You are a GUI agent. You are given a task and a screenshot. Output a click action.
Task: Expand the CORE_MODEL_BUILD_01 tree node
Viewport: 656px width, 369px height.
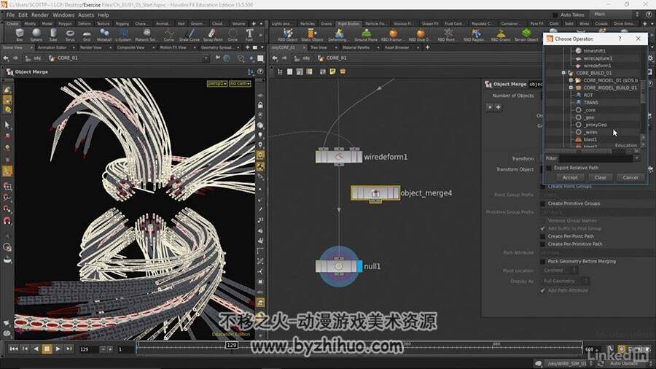pos(571,88)
